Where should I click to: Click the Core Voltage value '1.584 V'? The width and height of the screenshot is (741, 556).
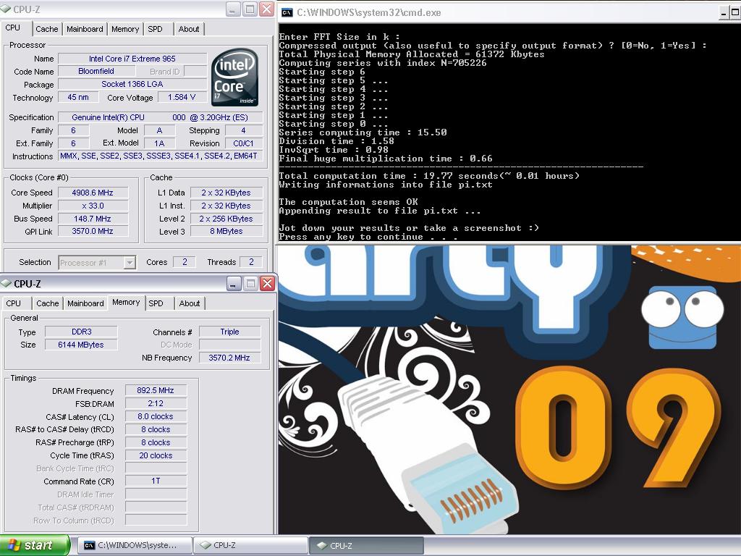coord(182,97)
